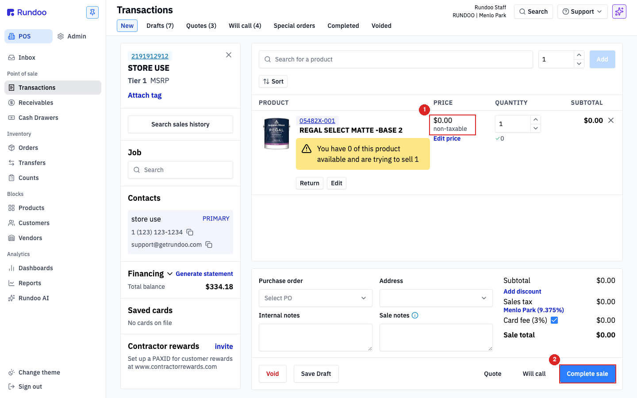Image resolution: width=637 pixels, height=398 pixels.
Task: Switch to the New tab
Action: (x=127, y=26)
